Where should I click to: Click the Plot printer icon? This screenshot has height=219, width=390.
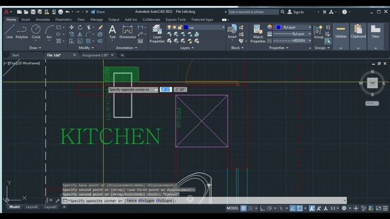click(x=60, y=12)
